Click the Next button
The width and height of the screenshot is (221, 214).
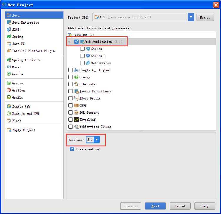(x=155, y=206)
